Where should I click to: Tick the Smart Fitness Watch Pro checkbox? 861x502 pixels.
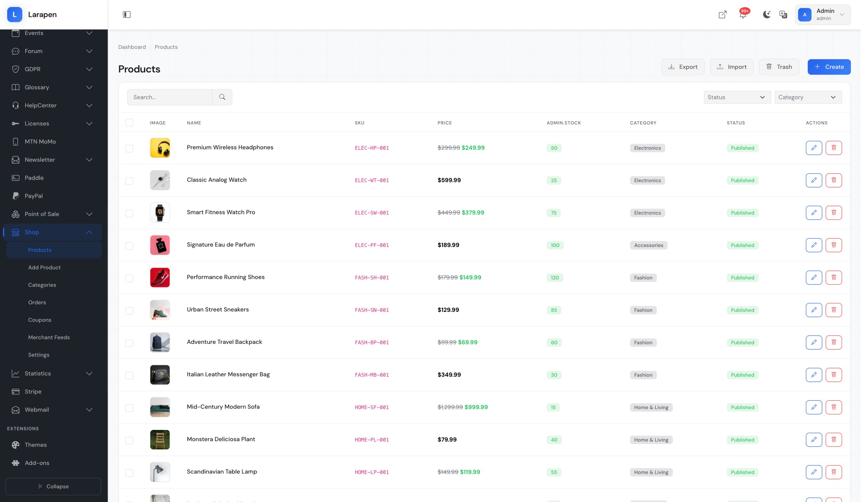(x=129, y=213)
